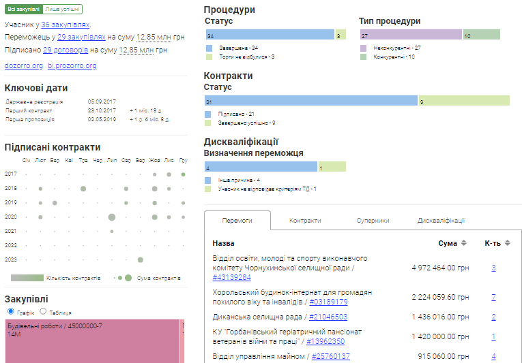
Task: Sort table by К-ть column arrows
Action: pyautogui.click(x=507, y=243)
